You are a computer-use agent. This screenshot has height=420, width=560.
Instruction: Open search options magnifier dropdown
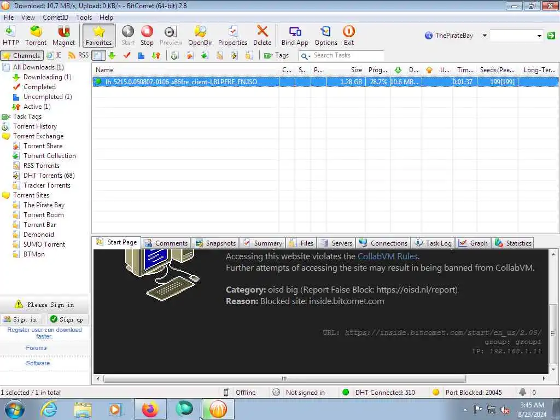pyautogui.click(x=305, y=56)
